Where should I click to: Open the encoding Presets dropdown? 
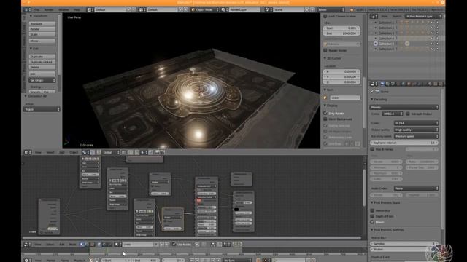pos(404,107)
